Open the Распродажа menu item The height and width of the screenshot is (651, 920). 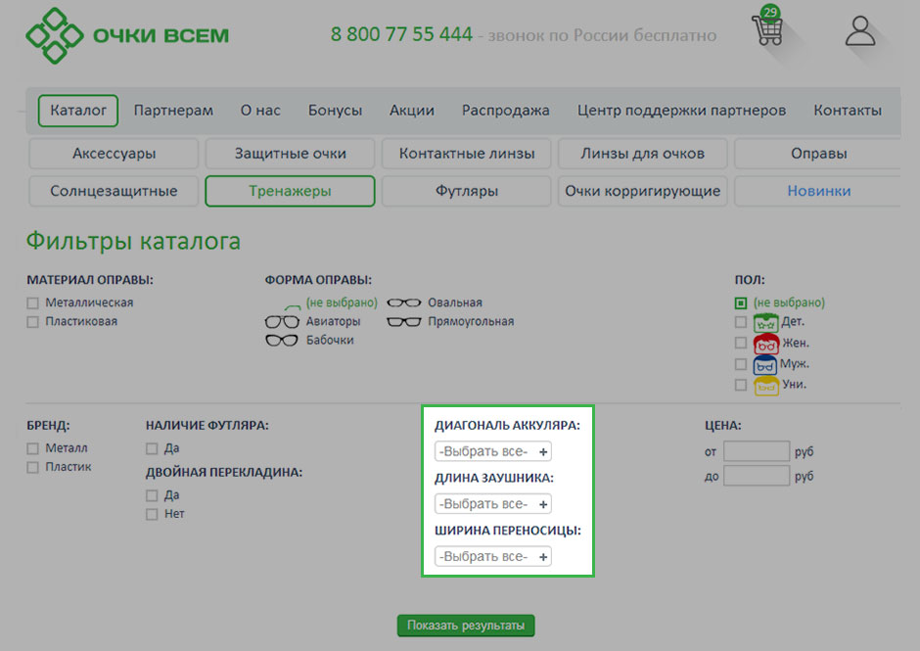pos(505,111)
